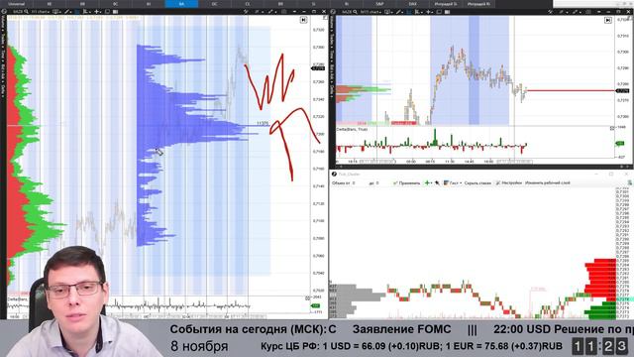Open the pencil drawing tools in left chart
634x357 pixels.
pyautogui.click(x=67, y=12)
